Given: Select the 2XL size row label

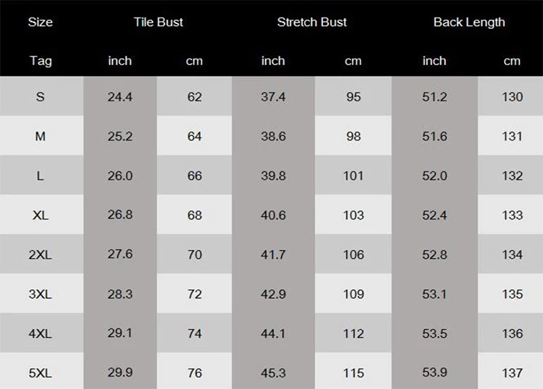Looking at the screenshot, I should click(x=41, y=255).
